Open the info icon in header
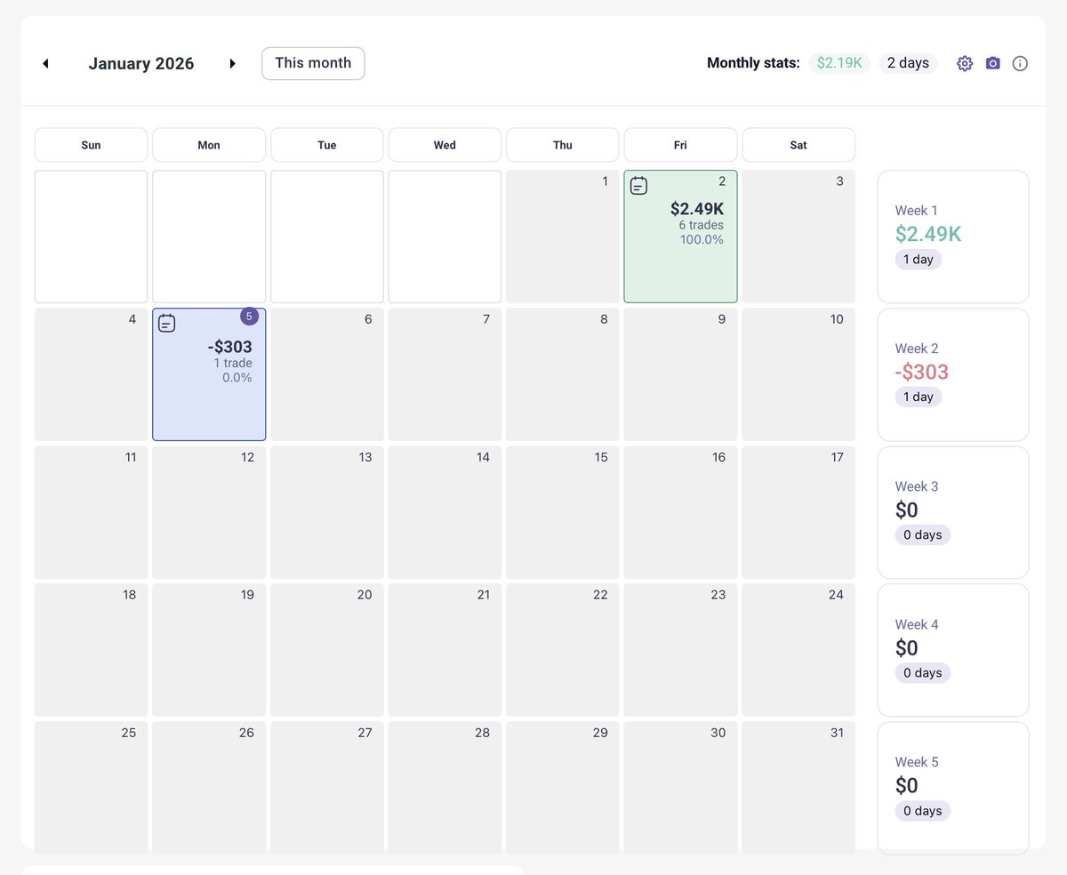 (1020, 63)
